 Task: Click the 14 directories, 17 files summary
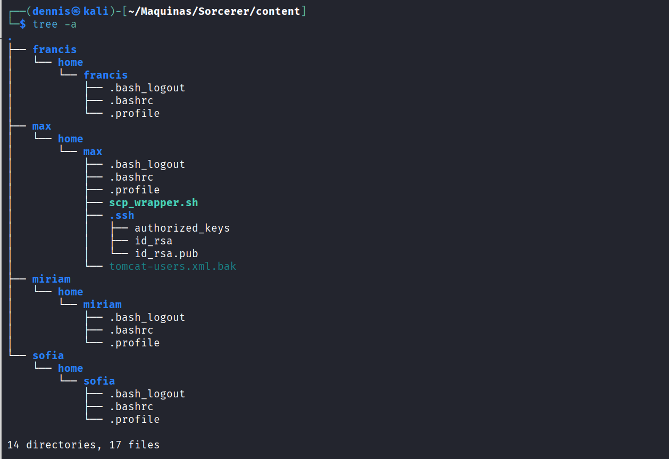(83, 445)
